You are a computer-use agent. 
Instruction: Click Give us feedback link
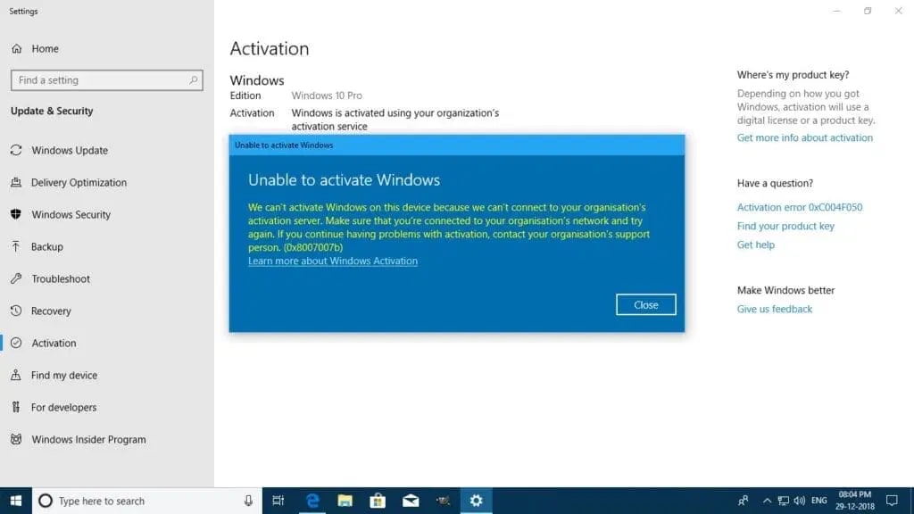coord(774,310)
